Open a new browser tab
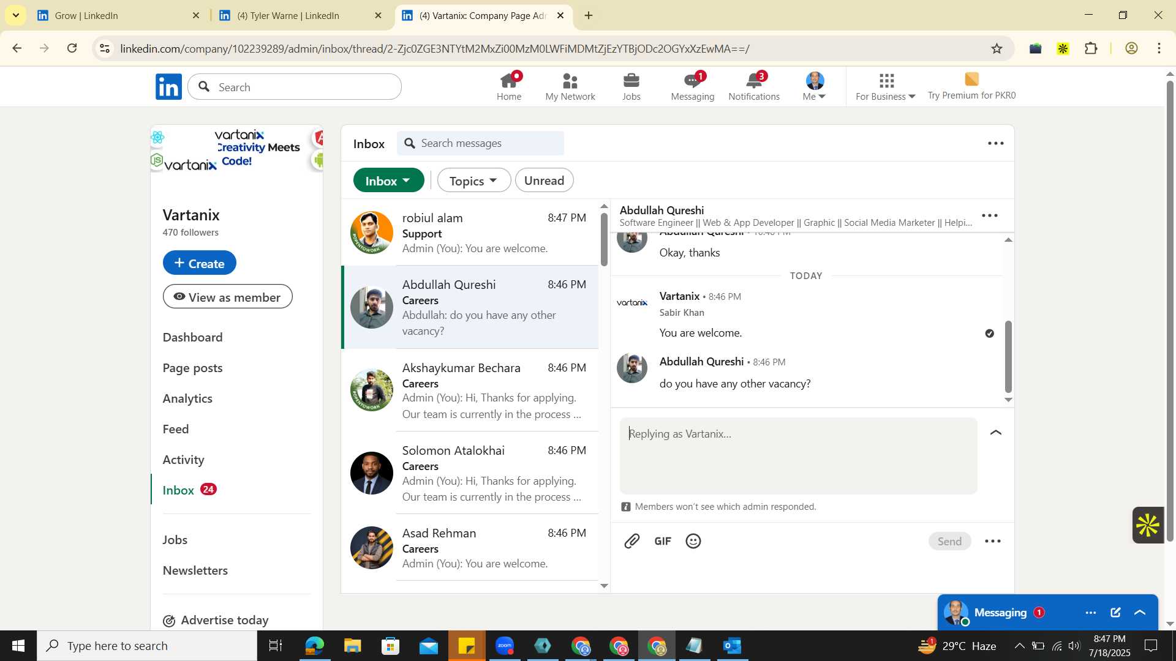 (589, 15)
